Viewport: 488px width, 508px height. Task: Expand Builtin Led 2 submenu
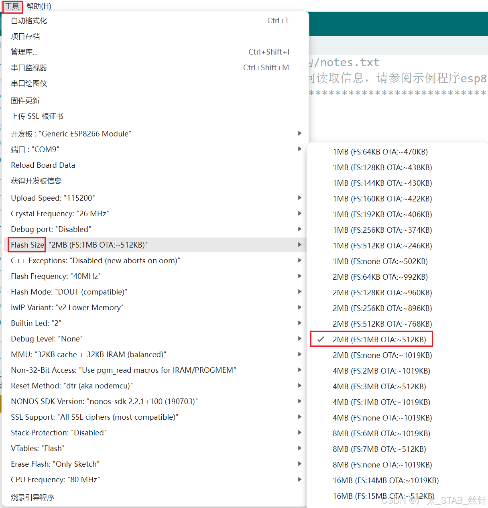click(x=155, y=323)
